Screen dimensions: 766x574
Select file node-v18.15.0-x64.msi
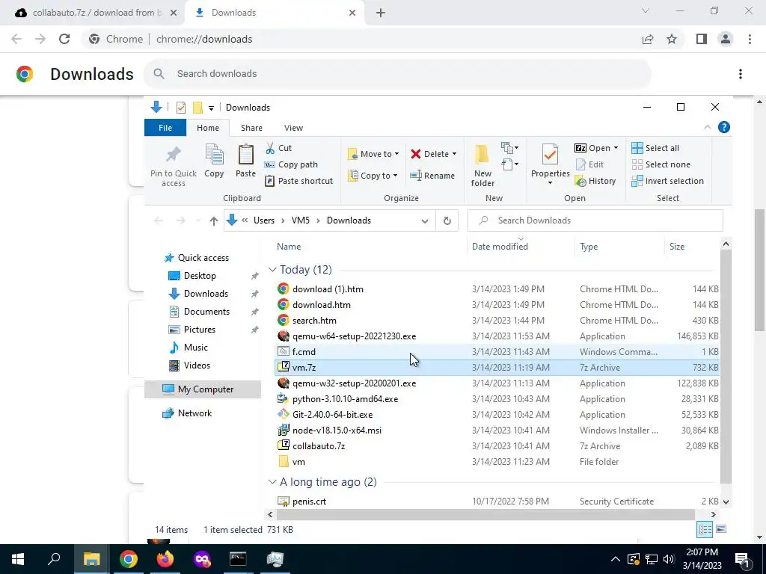[x=497, y=430]
